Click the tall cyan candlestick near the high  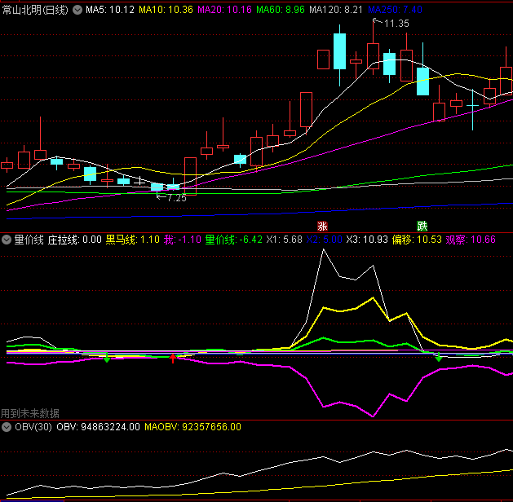[x=339, y=51]
